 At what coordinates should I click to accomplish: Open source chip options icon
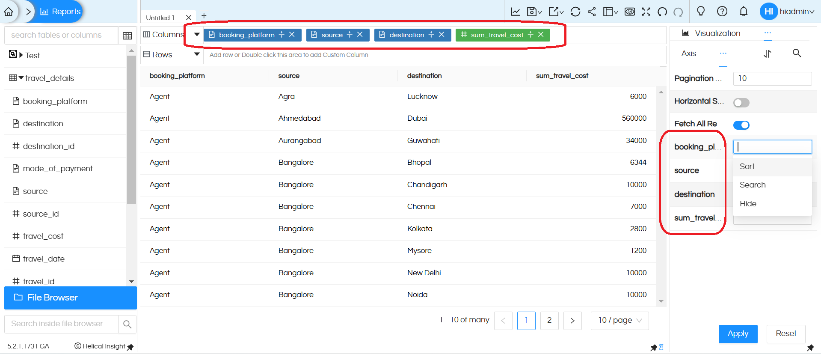coord(350,34)
